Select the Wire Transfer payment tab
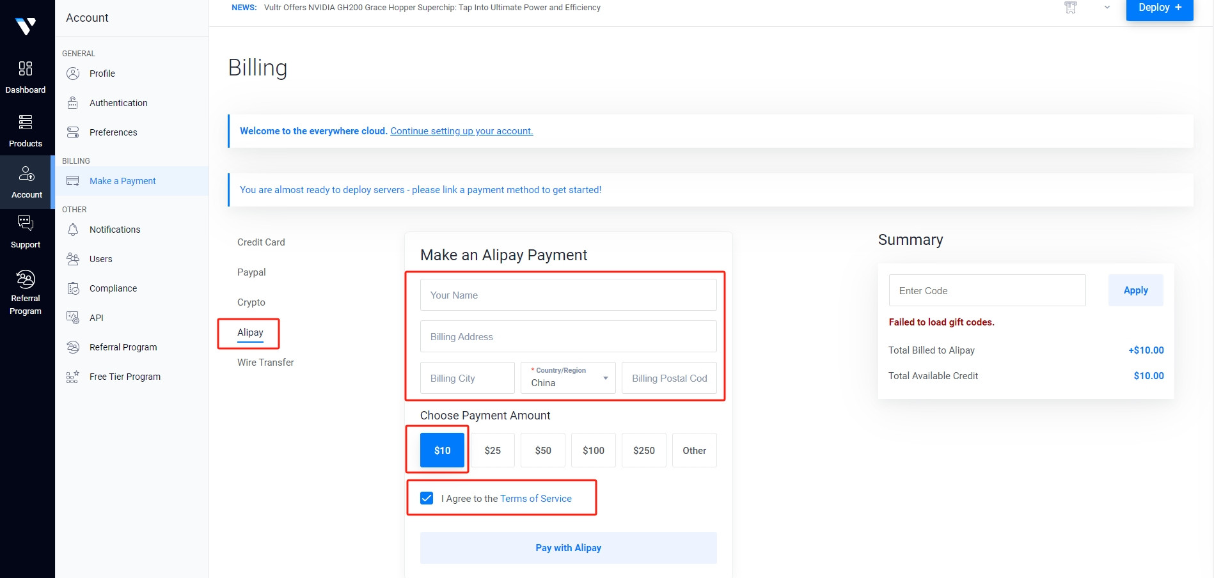 coord(265,363)
